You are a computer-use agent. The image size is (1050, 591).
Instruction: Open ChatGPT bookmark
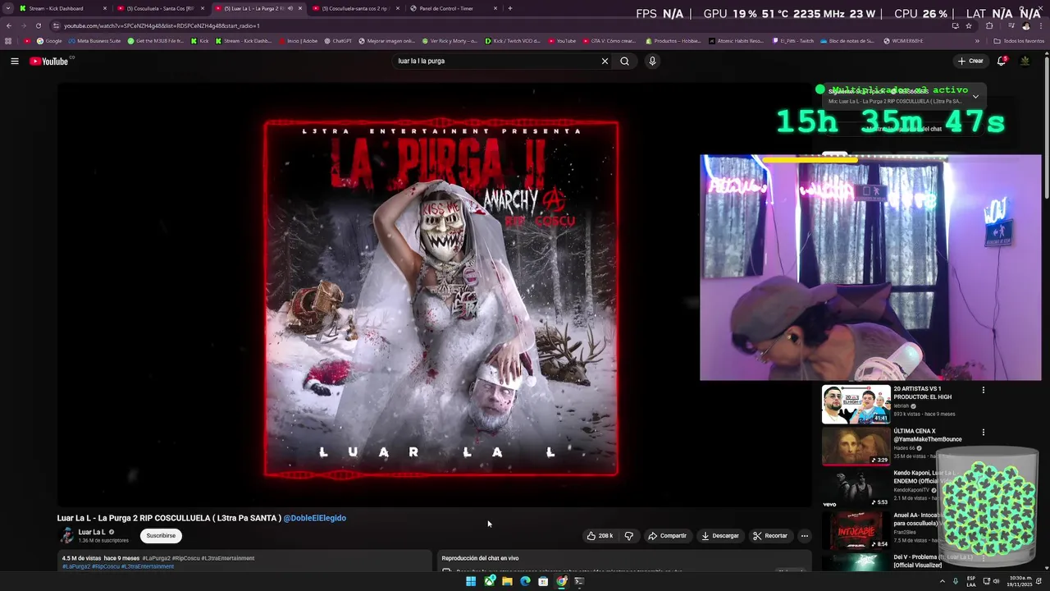pyautogui.click(x=337, y=40)
